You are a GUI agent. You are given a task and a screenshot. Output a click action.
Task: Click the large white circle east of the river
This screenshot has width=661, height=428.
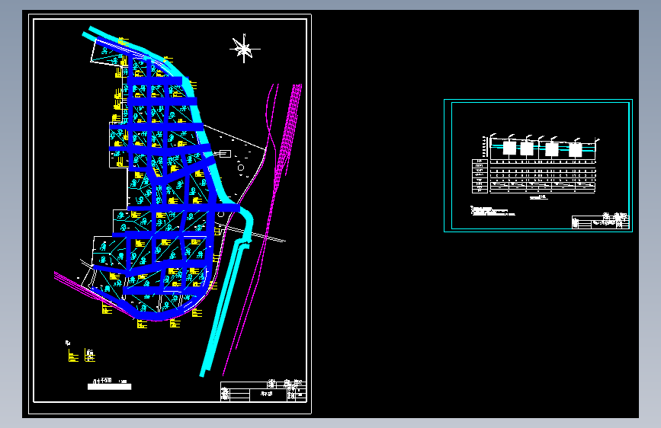tap(241, 168)
